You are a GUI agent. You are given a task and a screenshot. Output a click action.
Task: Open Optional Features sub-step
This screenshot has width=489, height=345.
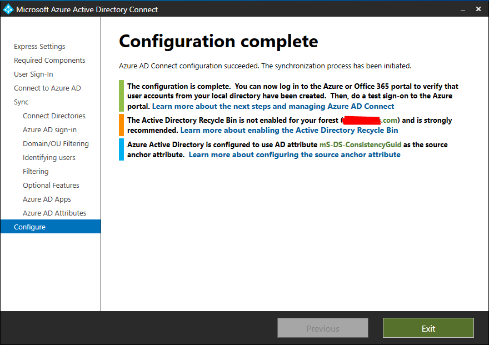(51, 186)
